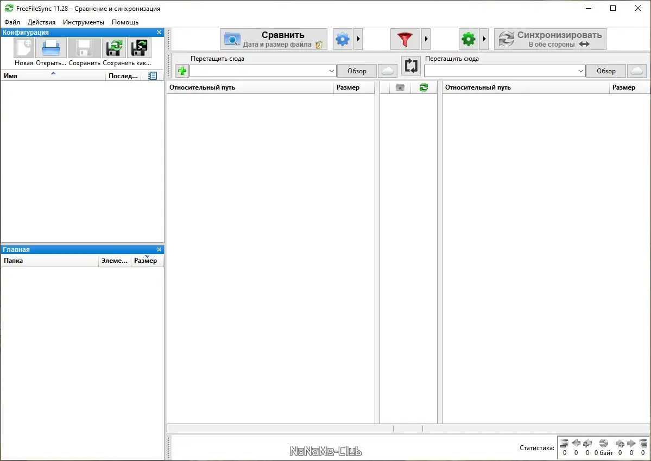Open the Действия menu
The height and width of the screenshot is (461, 651).
pos(41,22)
